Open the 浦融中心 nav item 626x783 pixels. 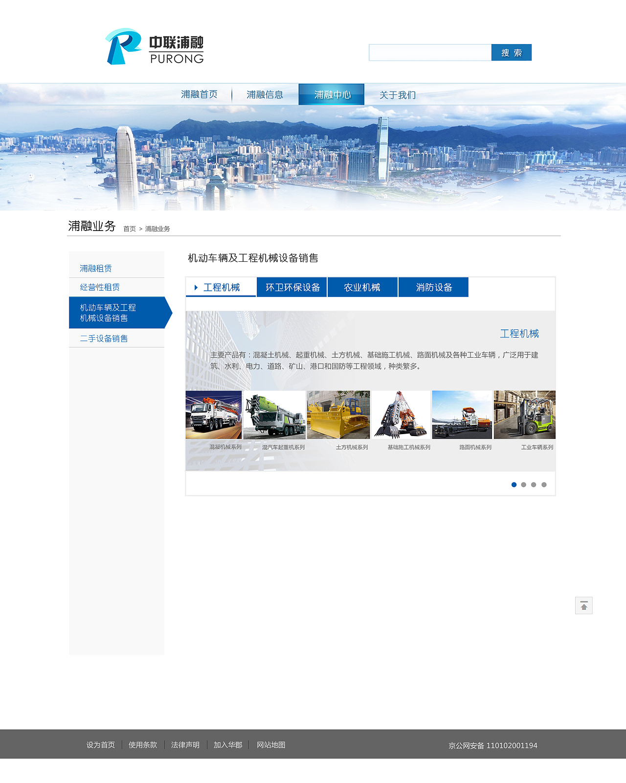[x=332, y=94]
